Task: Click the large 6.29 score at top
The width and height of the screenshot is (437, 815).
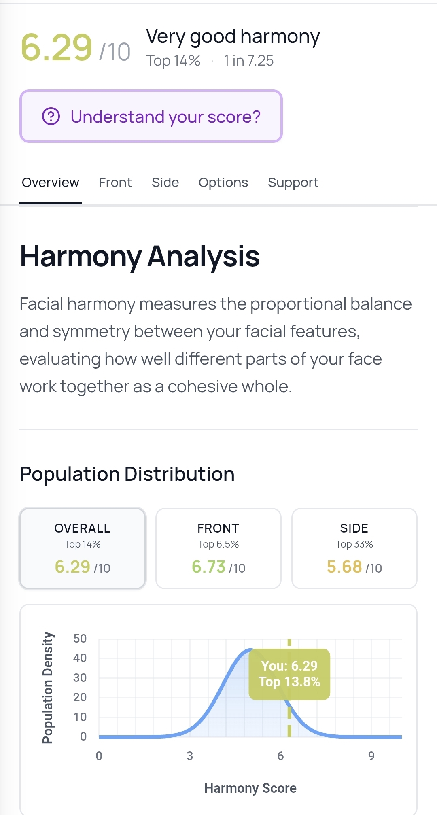Action: tap(57, 47)
